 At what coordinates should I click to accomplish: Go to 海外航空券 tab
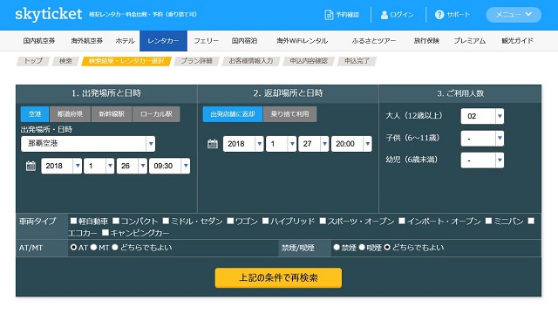click(x=87, y=41)
